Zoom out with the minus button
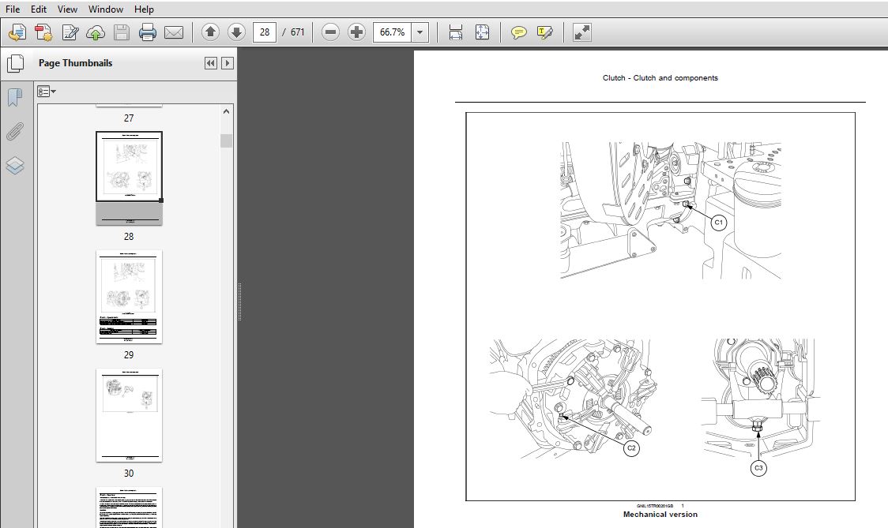This screenshot has height=528, width=888. (330, 32)
